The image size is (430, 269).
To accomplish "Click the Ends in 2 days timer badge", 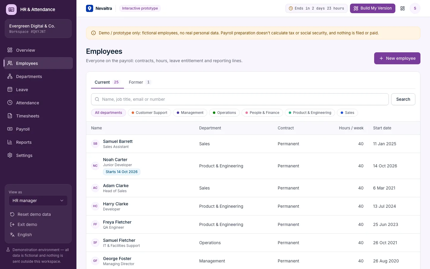I will (x=316, y=8).
